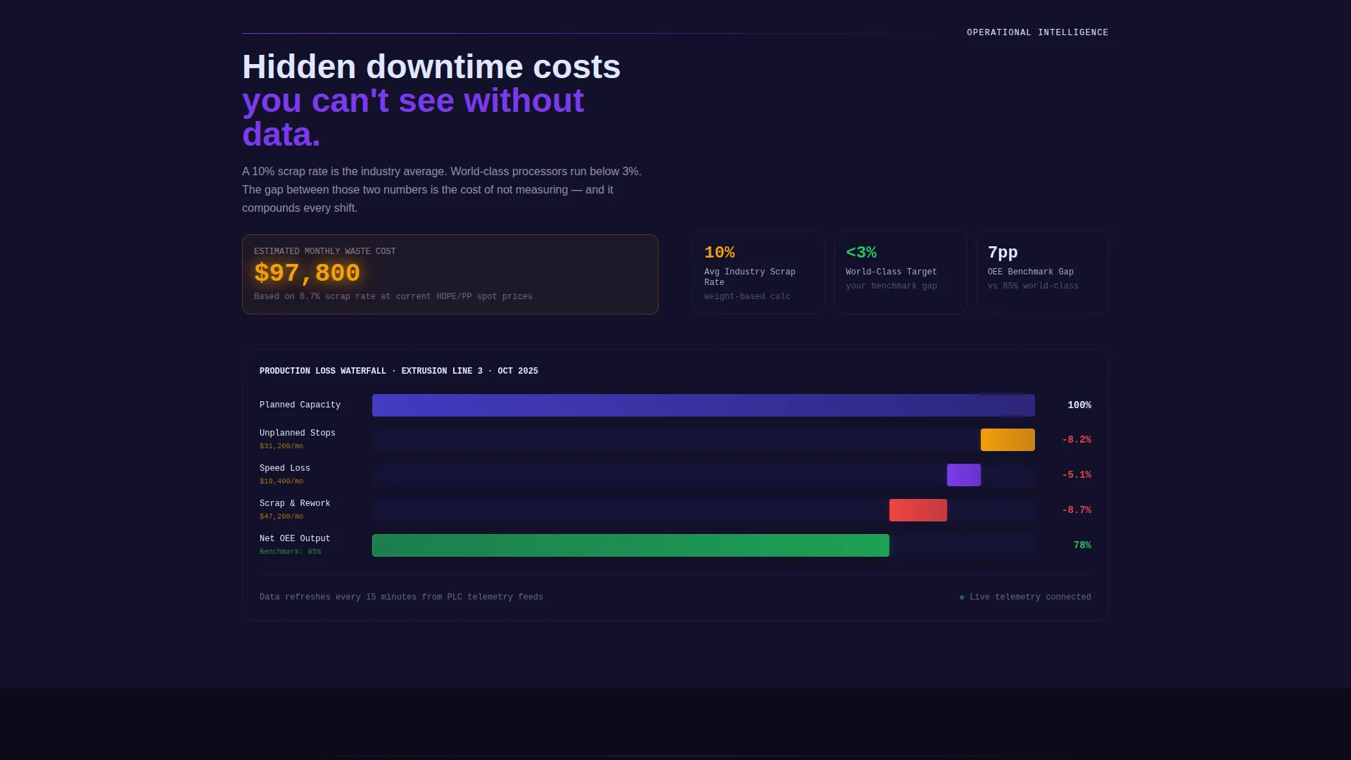Select the orange Unplanned Stops bar segment
The height and width of the screenshot is (760, 1351).
click(x=1008, y=440)
